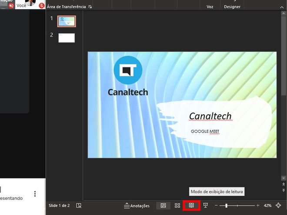The image size is (287, 215).
Task: Switch to Normal view icon
Action: (x=163, y=205)
